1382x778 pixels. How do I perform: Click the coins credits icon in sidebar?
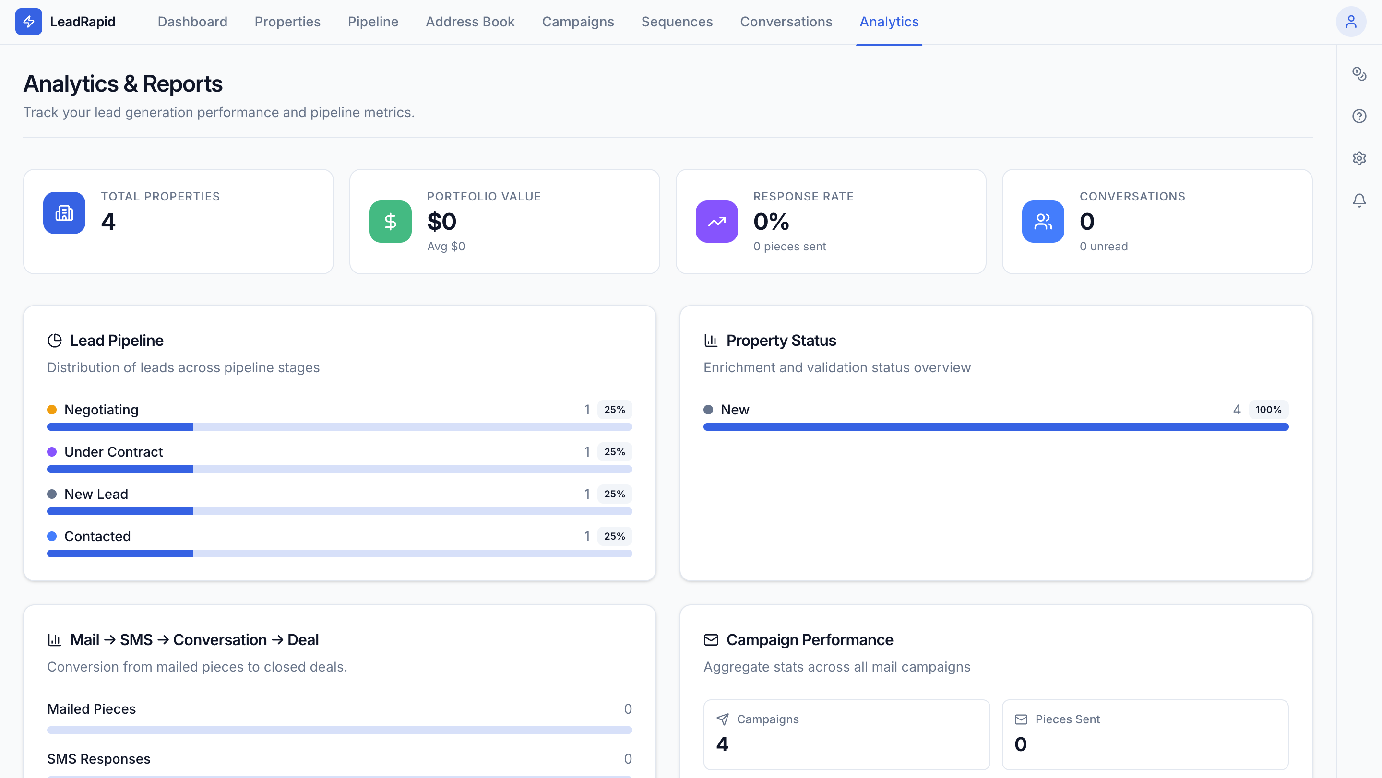tap(1358, 73)
